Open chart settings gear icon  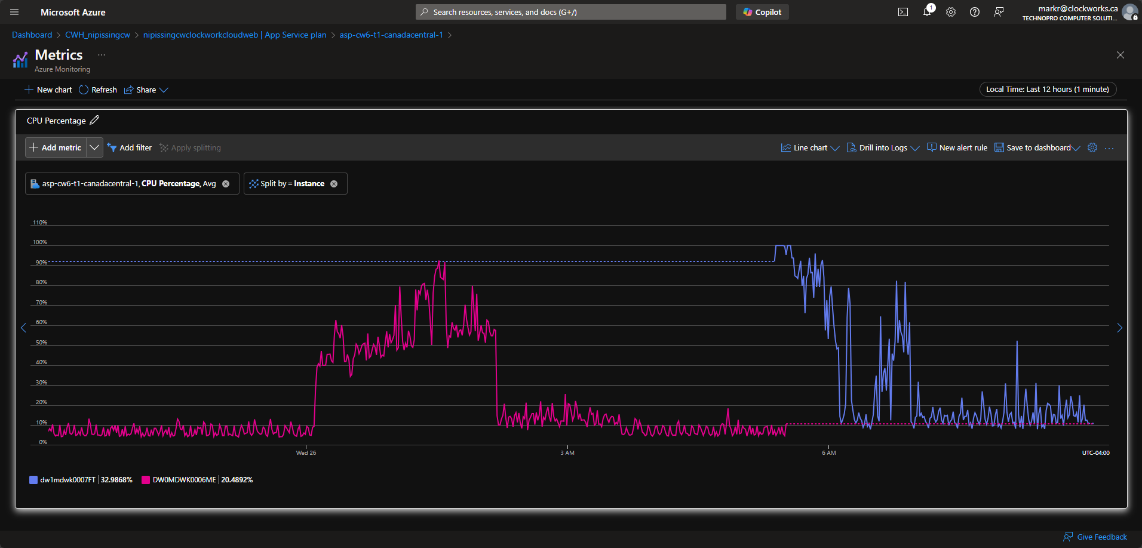point(1092,147)
